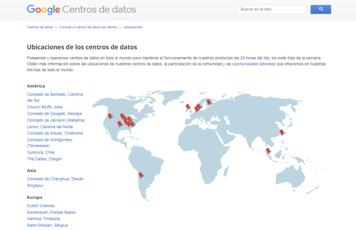356x230 pixels.
Task: Click the map pin in Taiwan
Action: click(x=282, y=132)
